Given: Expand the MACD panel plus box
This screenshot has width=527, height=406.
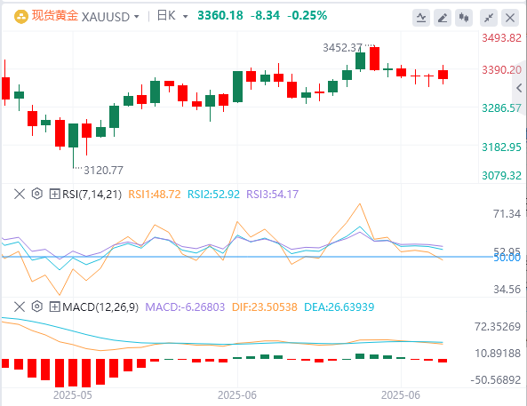Looking at the screenshot, I should 54,306.
